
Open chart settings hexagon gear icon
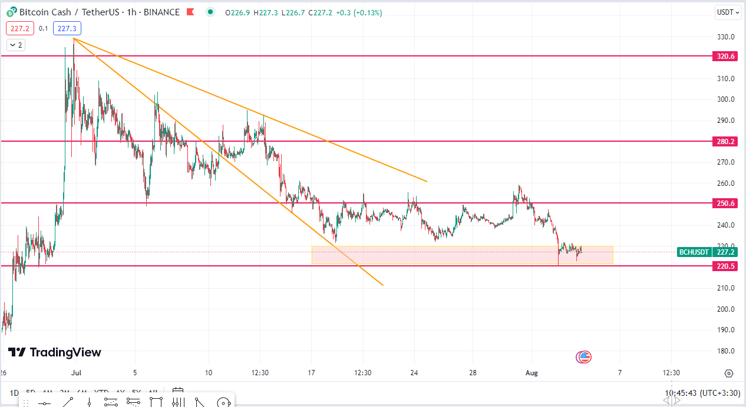[x=729, y=373]
